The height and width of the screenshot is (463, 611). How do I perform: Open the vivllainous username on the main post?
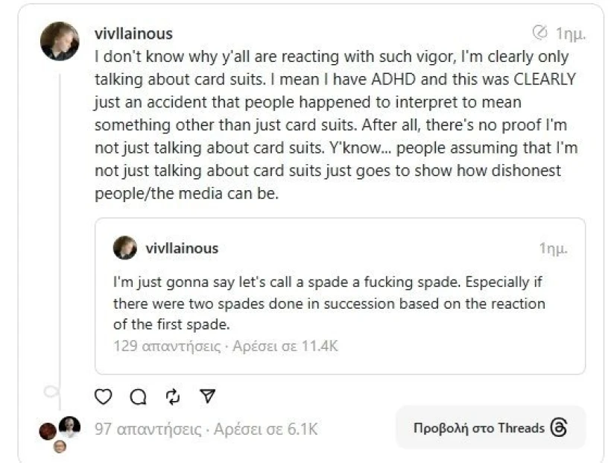[134, 34]
